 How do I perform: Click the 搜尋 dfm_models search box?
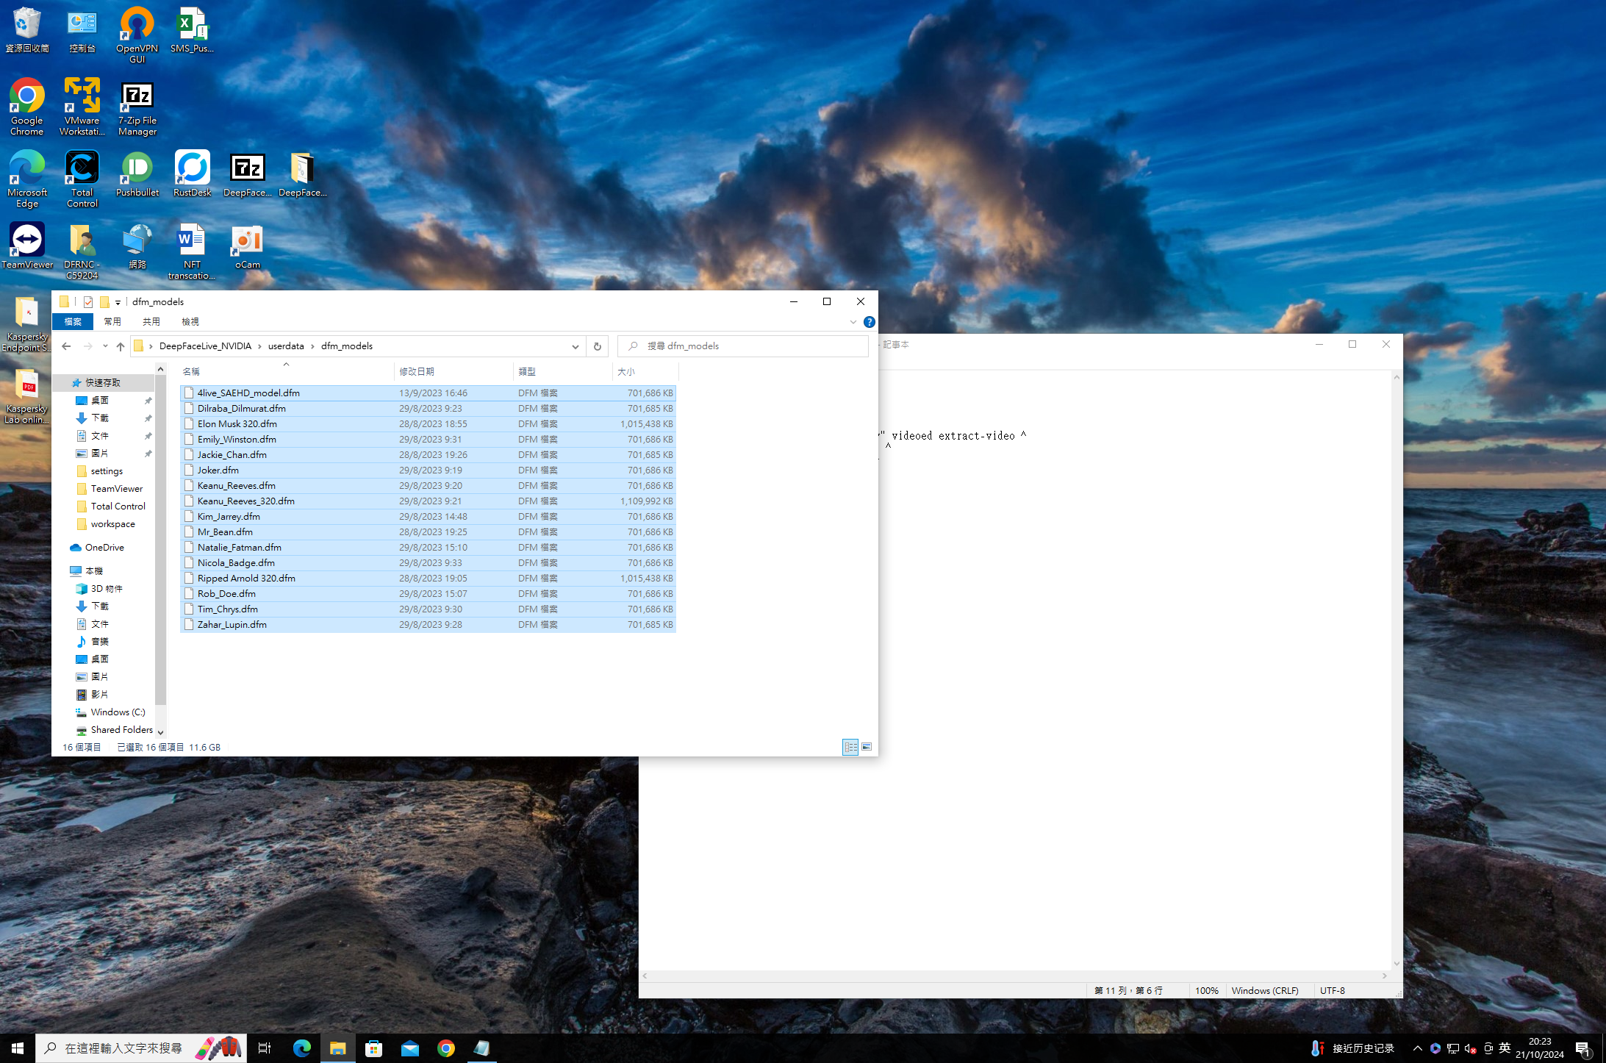click(743, 346)
